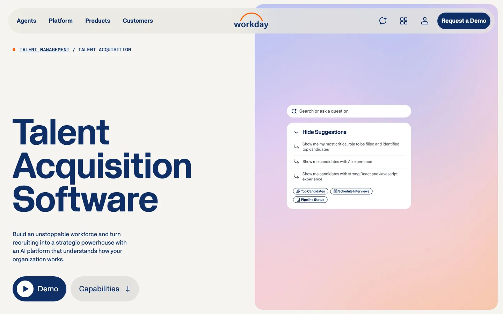Screen dimensions: 503x314
Task: Select the Pipeline Status chip
Action: click(310, 200)
